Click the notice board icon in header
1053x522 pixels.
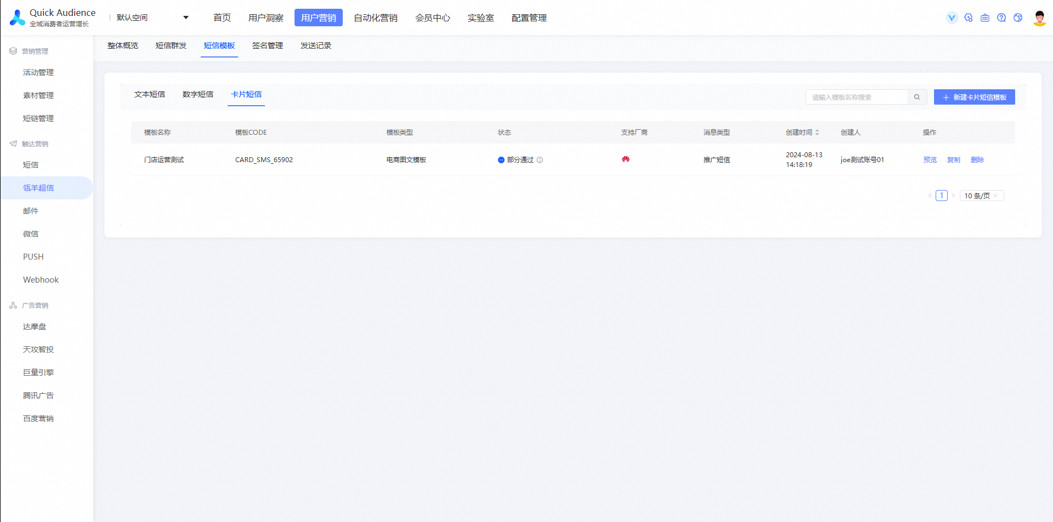pyautogui.click(x=985, y=18)
